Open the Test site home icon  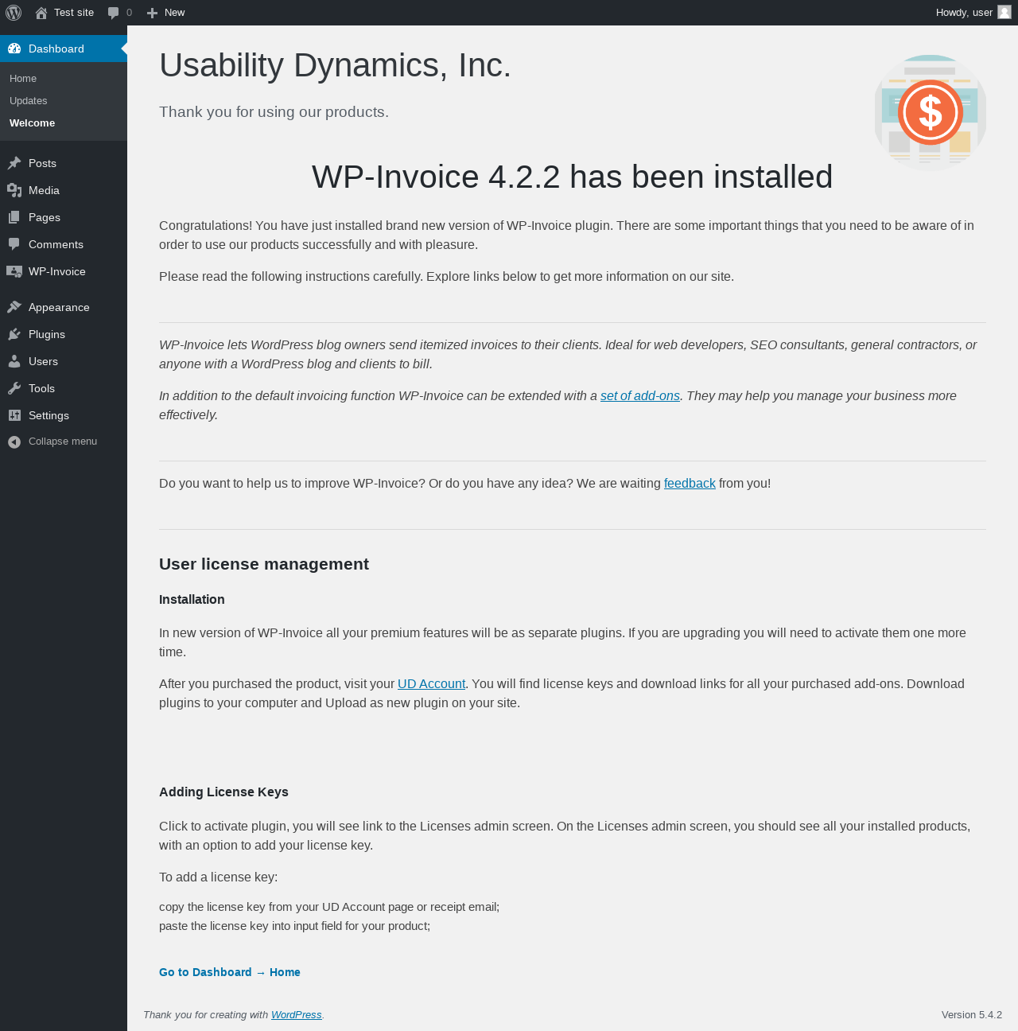click(41, 13)
